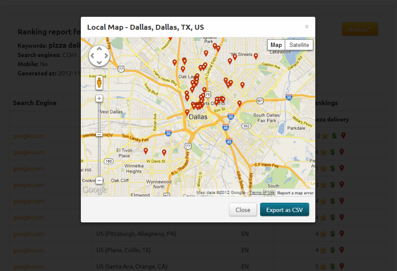
Task: Open the Terms of Use link on the map
Action: click(x=262, y=193)
